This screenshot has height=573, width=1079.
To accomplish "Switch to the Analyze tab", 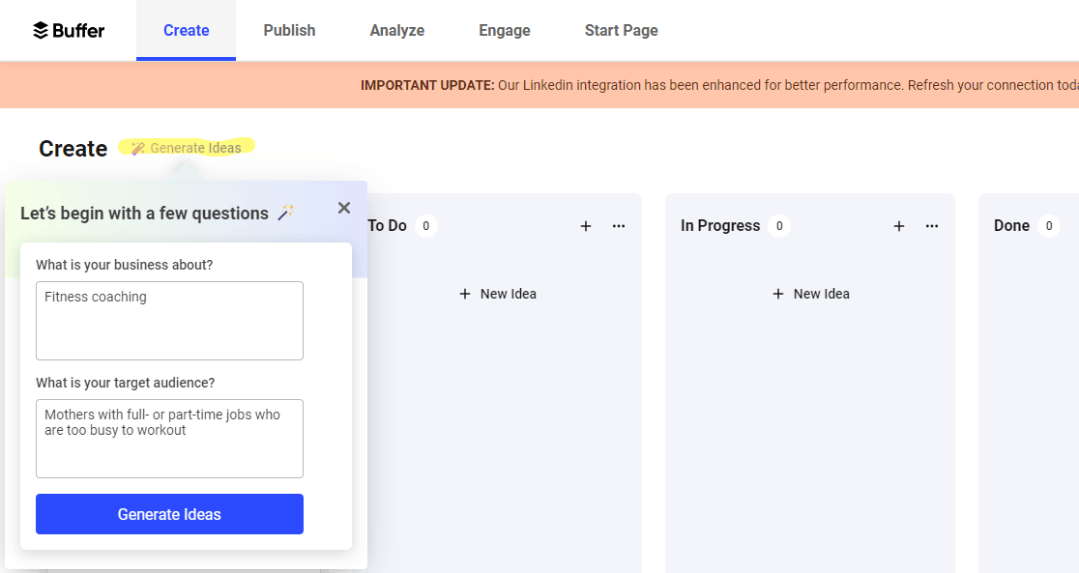I will [x=396, y=30].
